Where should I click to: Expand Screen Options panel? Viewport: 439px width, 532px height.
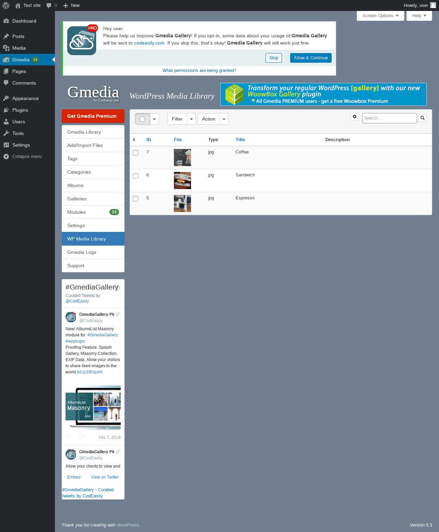(x=380, y=16)
